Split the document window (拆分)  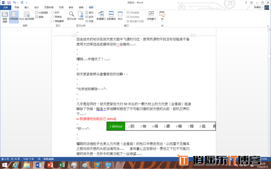(120, 16)
